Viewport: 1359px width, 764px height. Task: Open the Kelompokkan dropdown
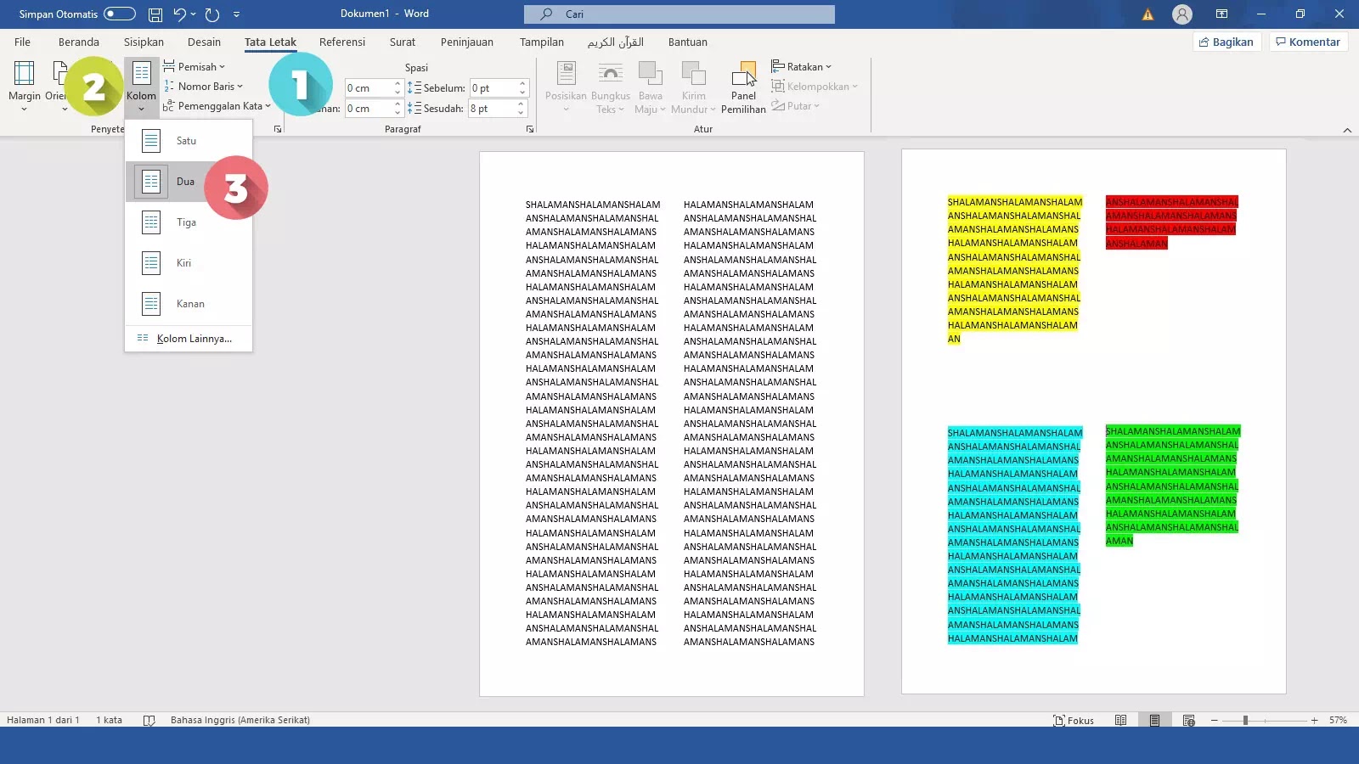pos(815,86)
